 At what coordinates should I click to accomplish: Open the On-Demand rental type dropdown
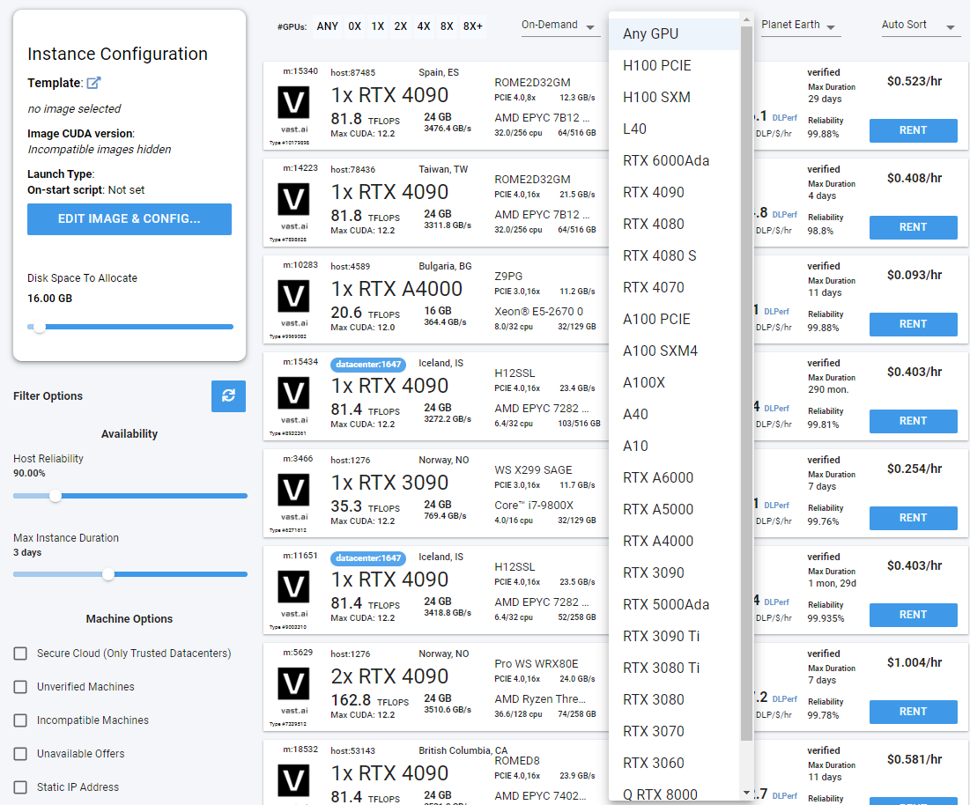pos(559,26)
